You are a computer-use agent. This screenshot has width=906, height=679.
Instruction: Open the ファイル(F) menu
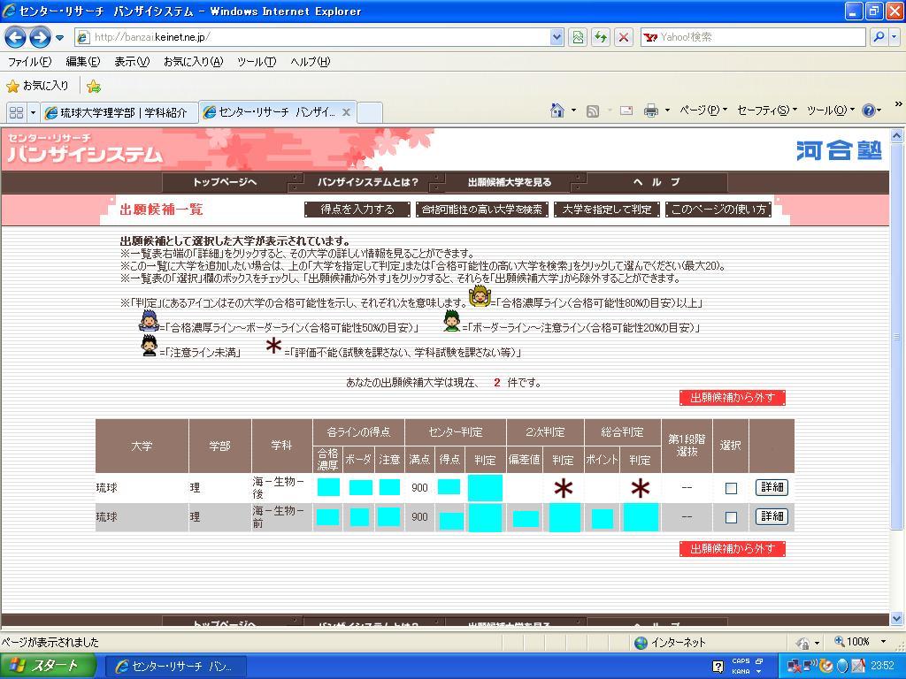[x=29, y=62]
